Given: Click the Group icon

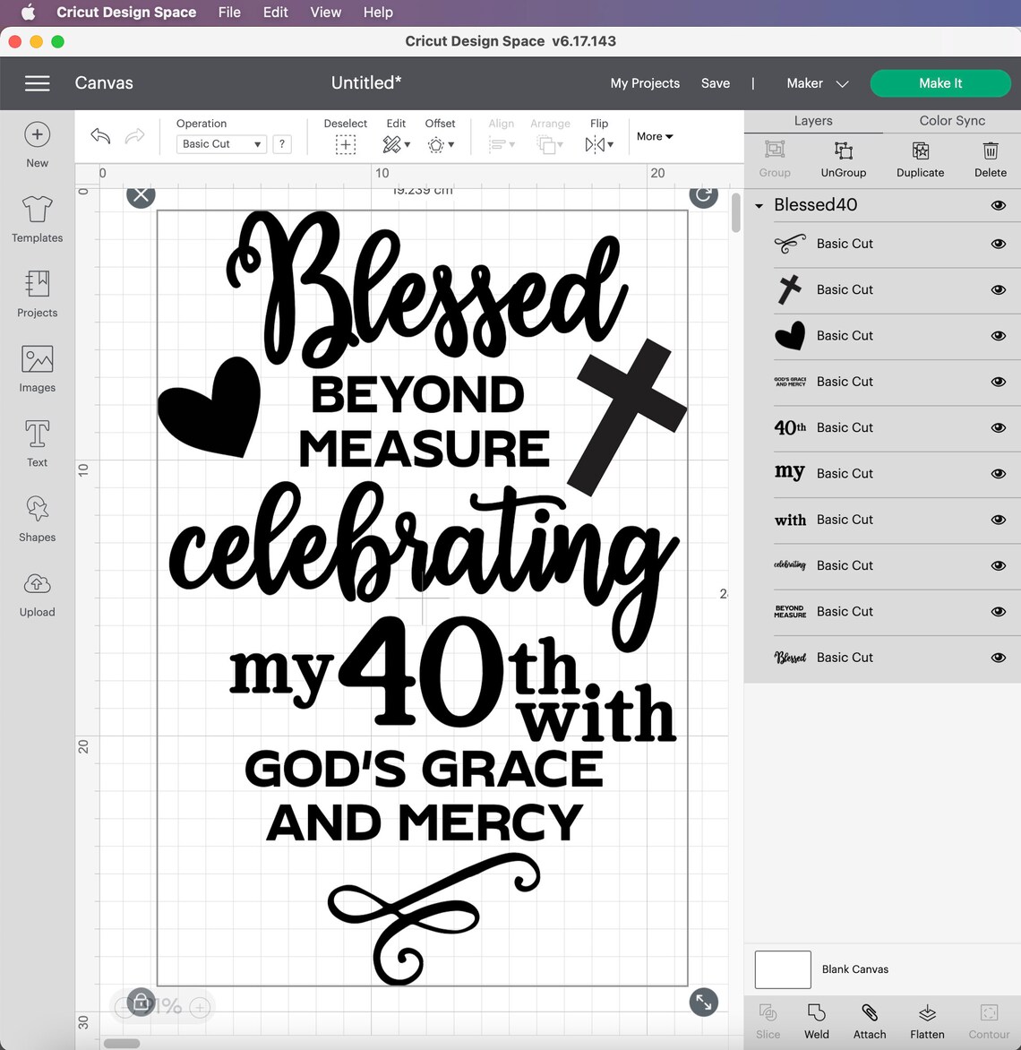Looking at the screenshot, I should (775, 150).
